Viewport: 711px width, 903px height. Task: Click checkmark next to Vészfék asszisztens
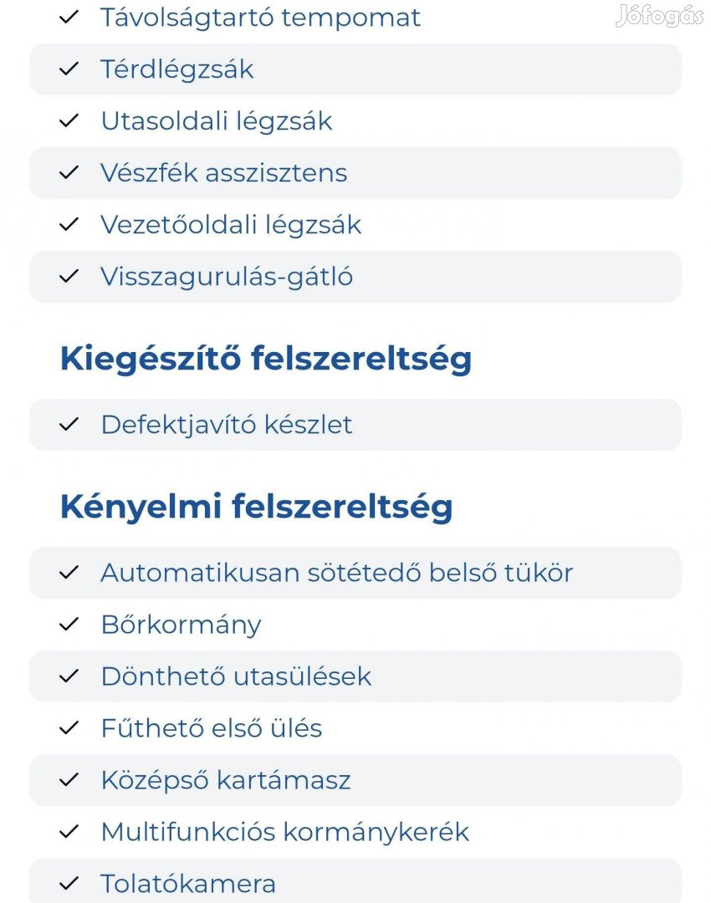69,173
